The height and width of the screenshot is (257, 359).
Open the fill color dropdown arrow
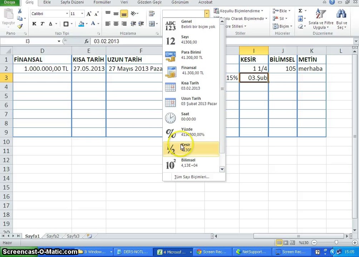[x=87, y=24]
